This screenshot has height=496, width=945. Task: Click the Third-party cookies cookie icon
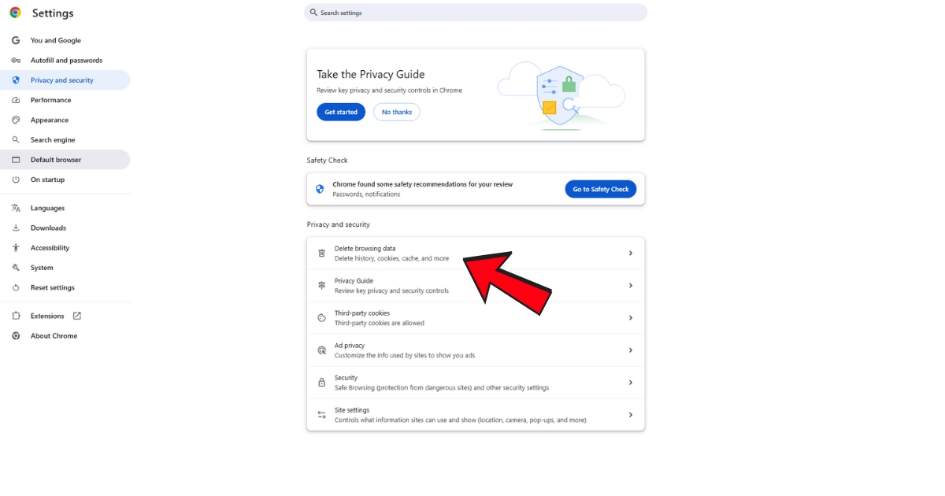click(x=321, y=318)
